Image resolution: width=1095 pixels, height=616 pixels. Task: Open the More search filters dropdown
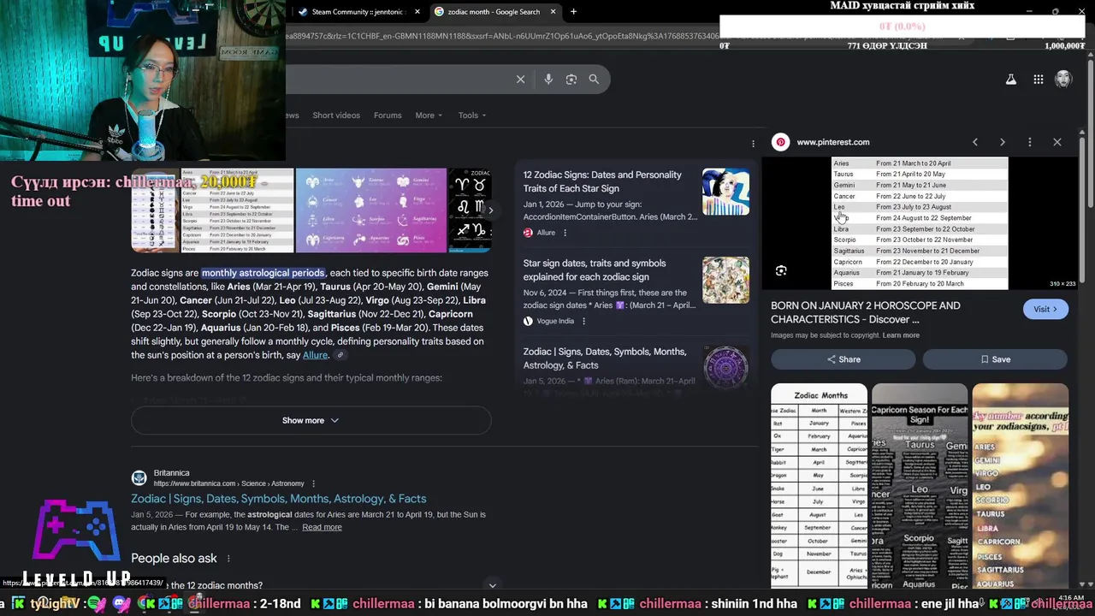[x=429, y=115]
